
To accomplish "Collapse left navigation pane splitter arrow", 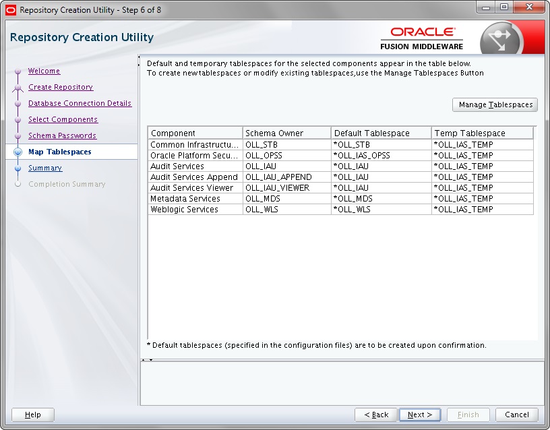I will click(139, 57).
